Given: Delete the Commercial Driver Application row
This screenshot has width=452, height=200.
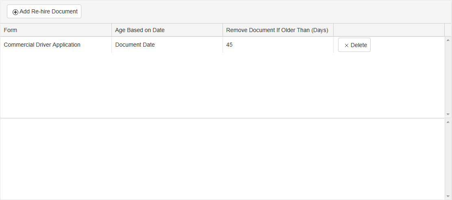Looking at the screenshot, I should click(x=354, y=45).
